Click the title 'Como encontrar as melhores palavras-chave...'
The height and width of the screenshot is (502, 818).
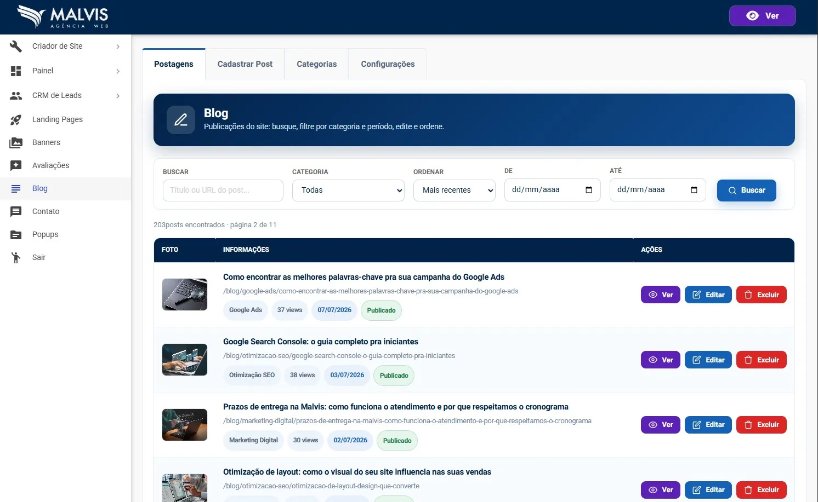coord(363,277)
